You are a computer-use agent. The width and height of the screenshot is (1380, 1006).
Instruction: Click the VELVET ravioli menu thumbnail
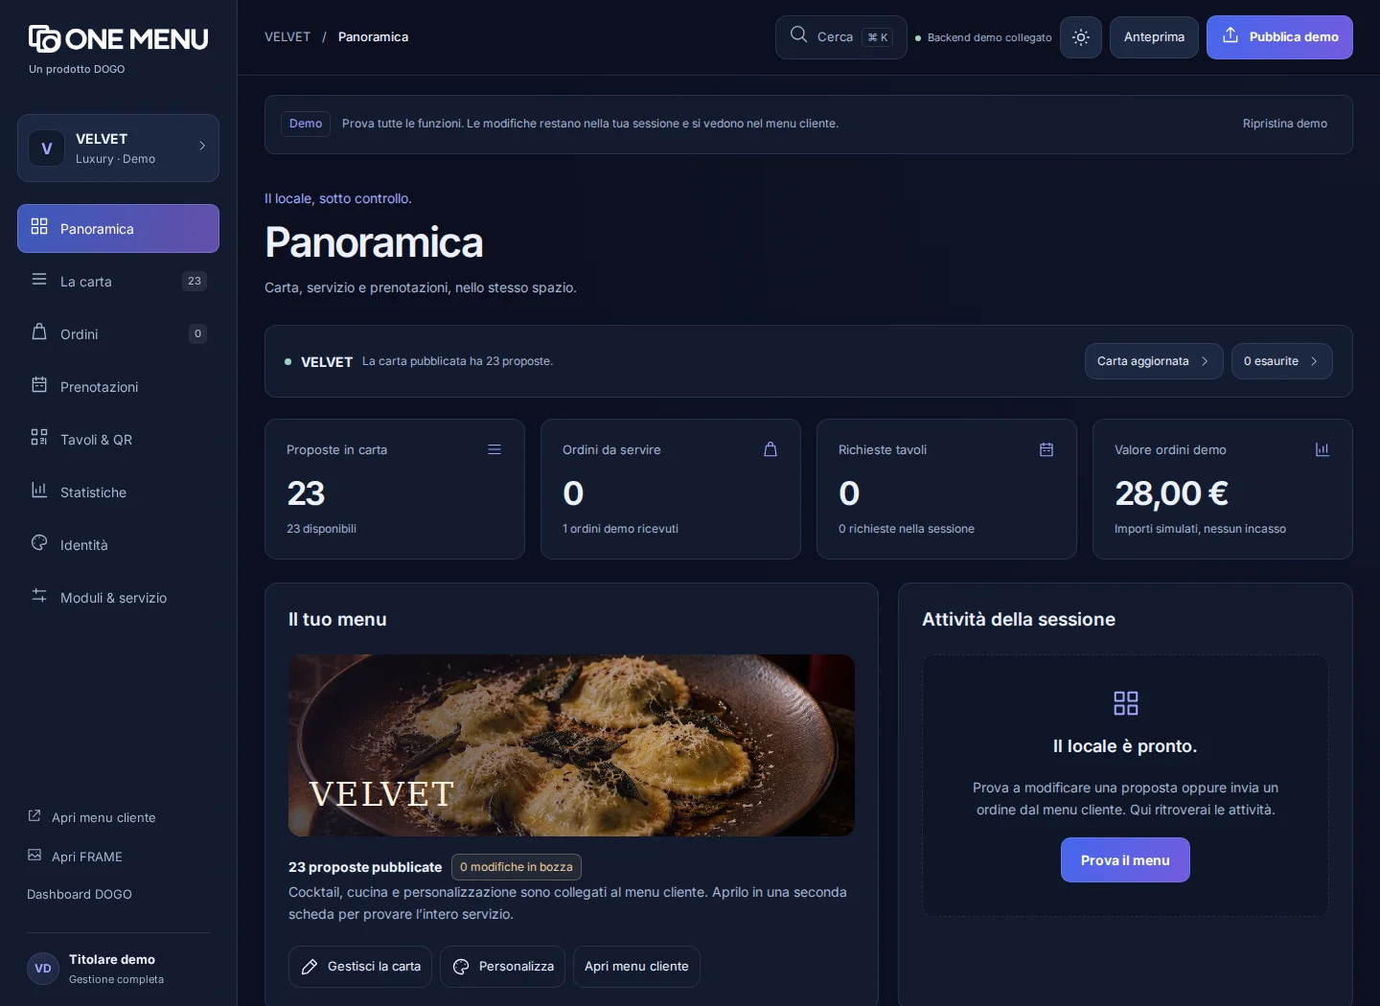571,745
